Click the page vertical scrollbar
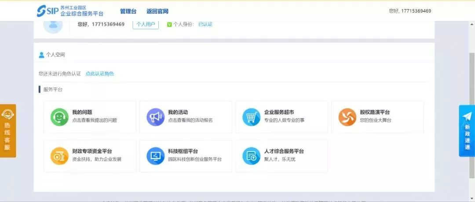 [471, 115]
